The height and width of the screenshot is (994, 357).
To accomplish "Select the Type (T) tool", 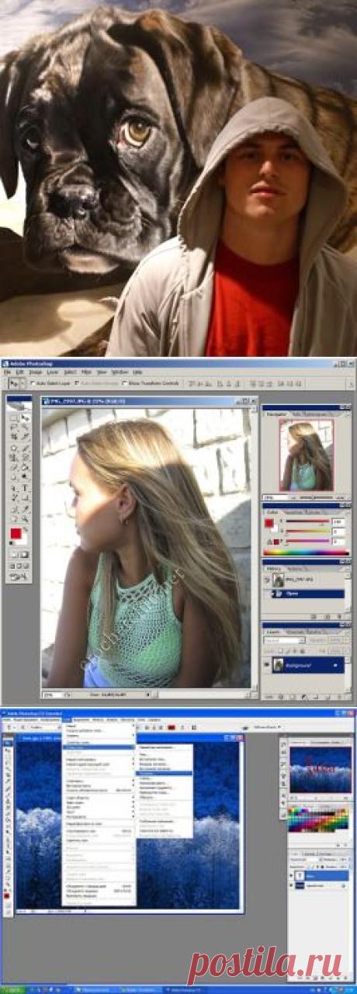I will pos(25,487).
